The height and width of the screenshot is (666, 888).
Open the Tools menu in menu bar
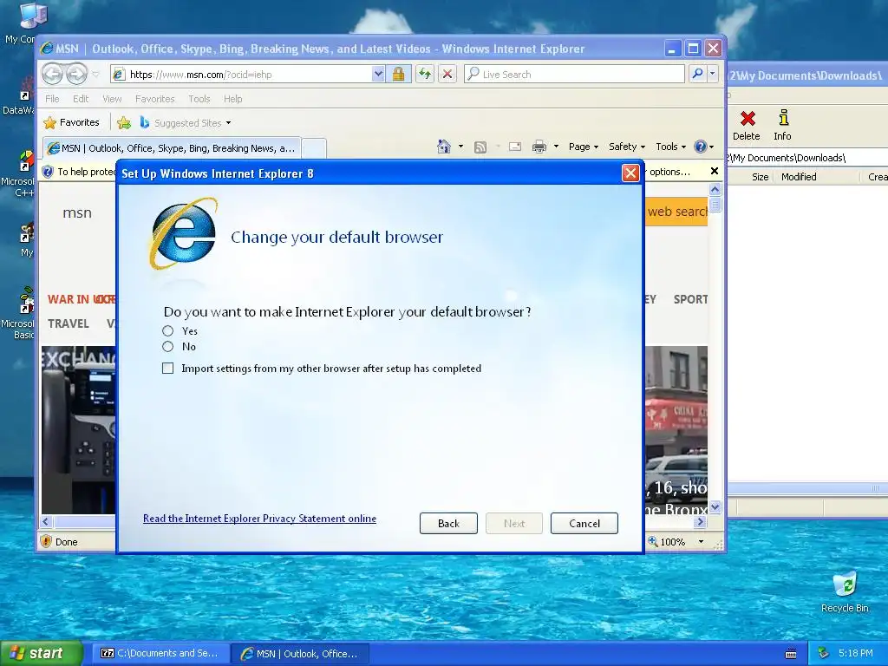pyautogui.click(x=199, y=99)
